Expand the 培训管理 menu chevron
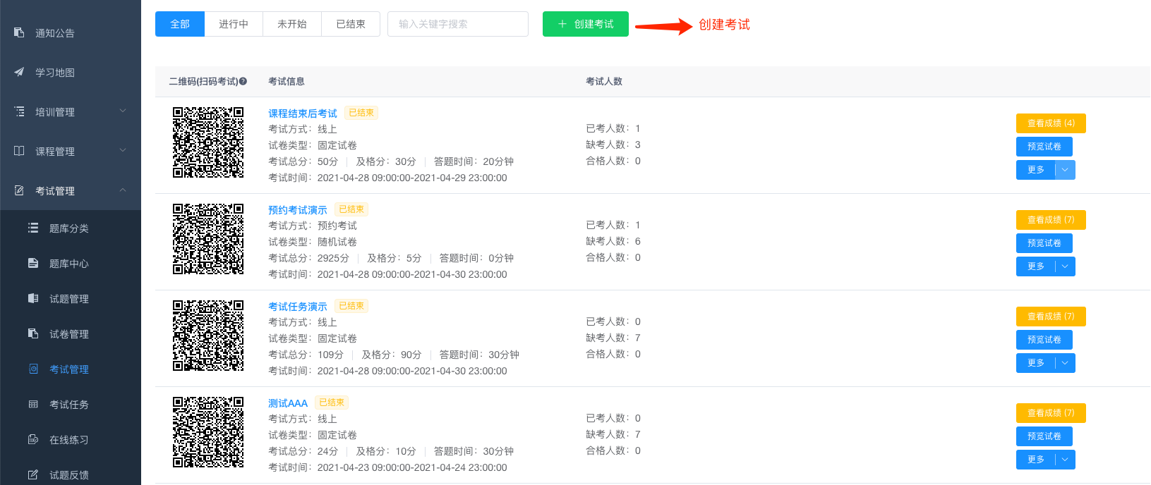The image size is (1151, 485). pos(123,111)
